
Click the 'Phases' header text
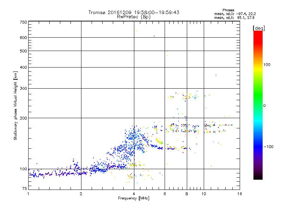click(x=228, y=10)
